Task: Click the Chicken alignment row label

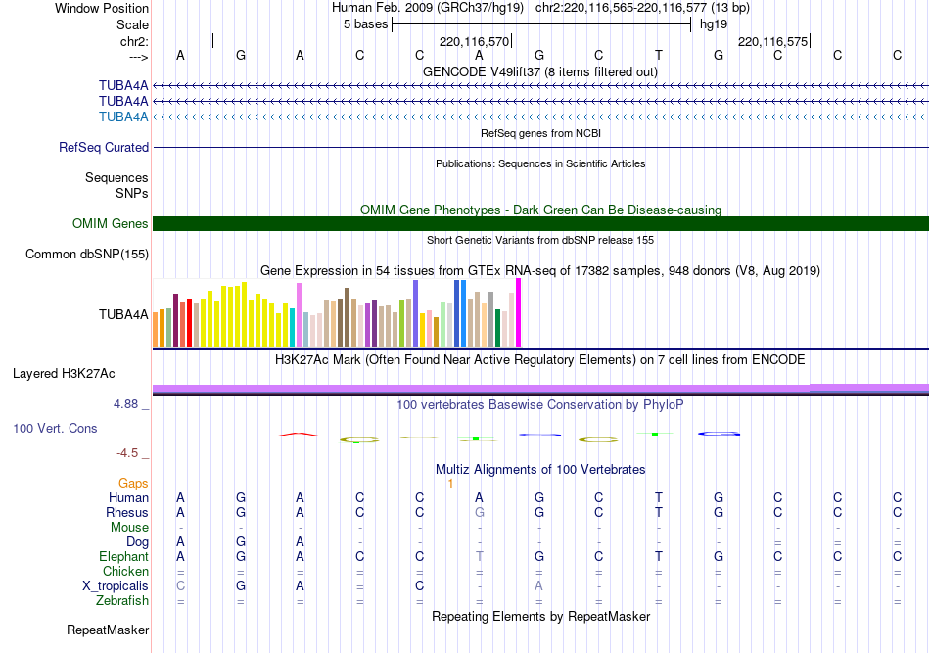Action: click(125, 571)
